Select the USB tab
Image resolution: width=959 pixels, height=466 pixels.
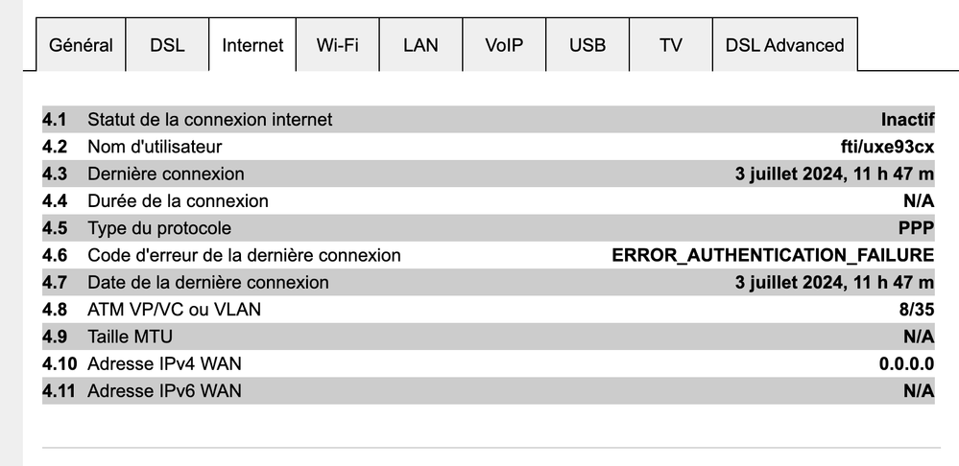click(587, 45)
